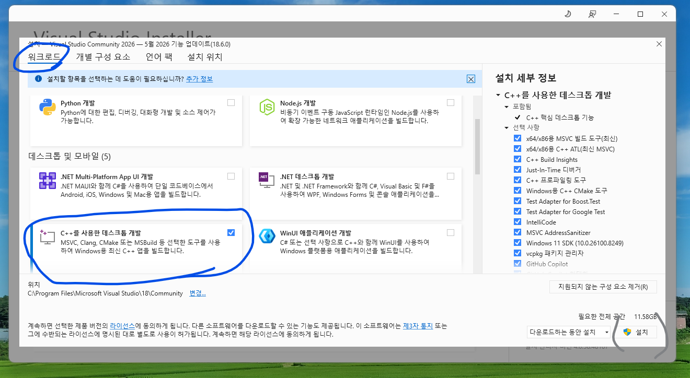The image size is (690, 378).
Task: Uncheck x64/x86용 MSVC 빌드 도구(최신)
Action: coord(517,138)
